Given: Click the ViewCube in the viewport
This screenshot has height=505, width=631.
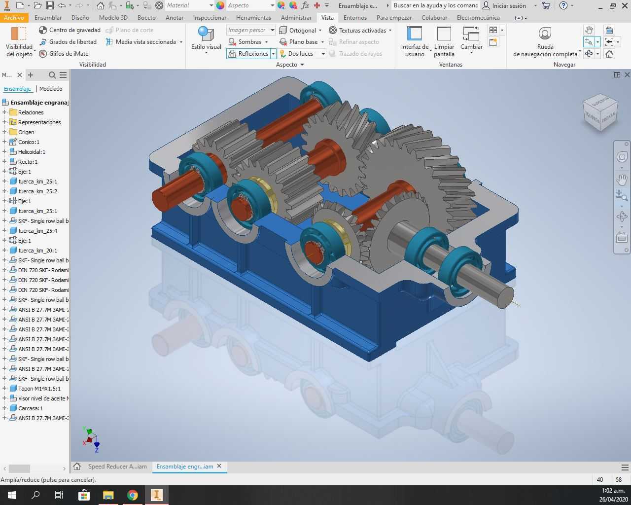Looking at the screenshot, I should pos(600,112).
